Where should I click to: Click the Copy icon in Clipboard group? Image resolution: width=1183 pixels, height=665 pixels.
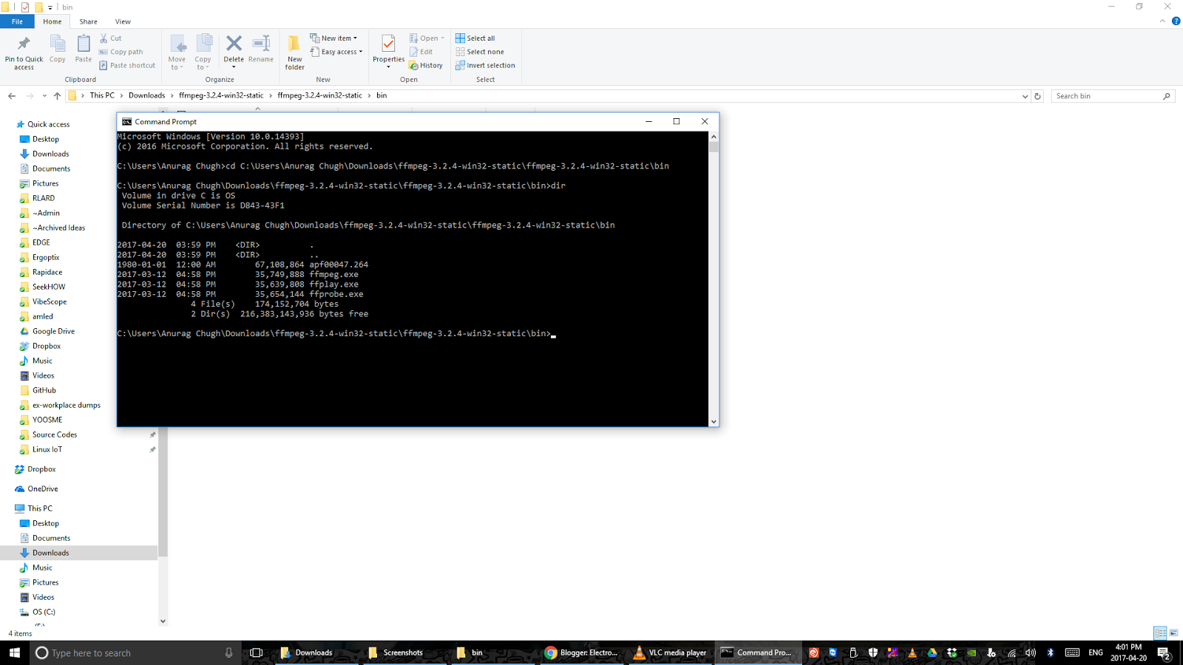click(58, 44)
